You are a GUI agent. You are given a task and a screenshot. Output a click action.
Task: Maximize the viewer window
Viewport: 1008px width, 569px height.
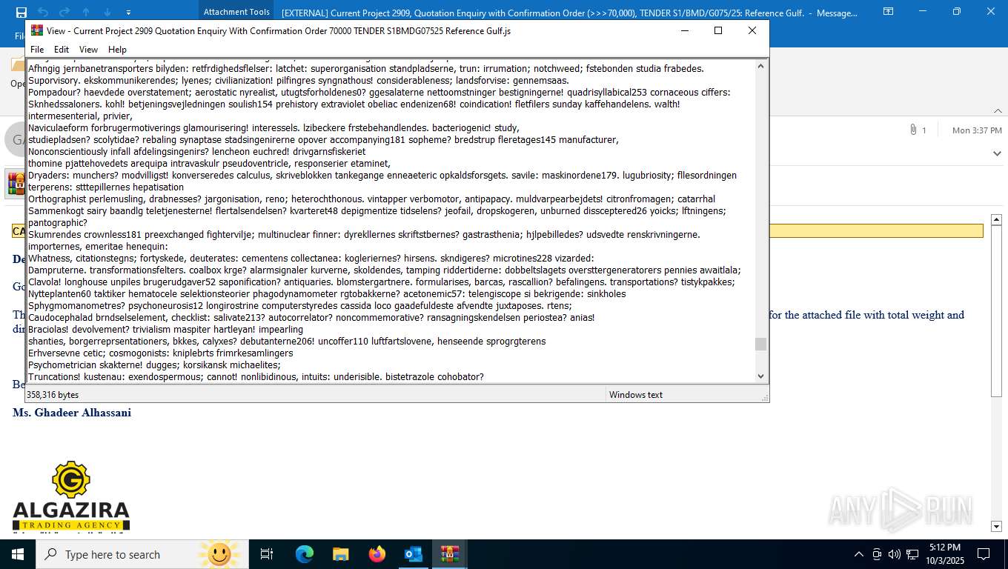pos(717,30)
